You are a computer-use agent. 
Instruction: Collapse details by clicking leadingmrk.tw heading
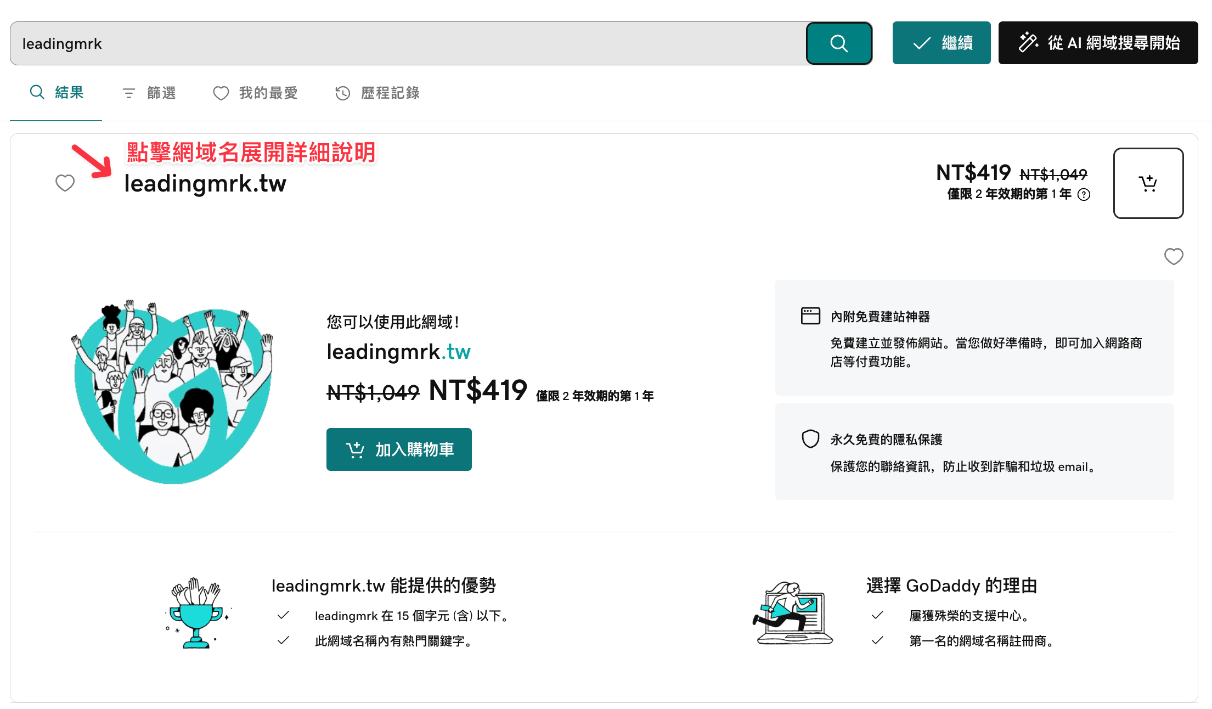(x=205, y=183)
